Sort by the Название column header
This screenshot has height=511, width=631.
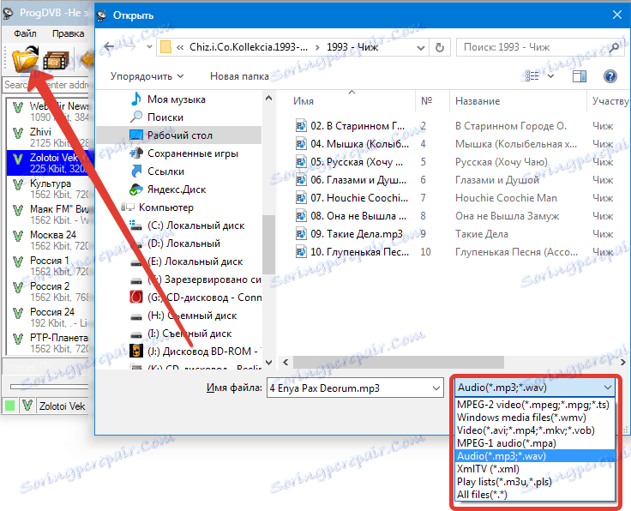pos(478,101)
